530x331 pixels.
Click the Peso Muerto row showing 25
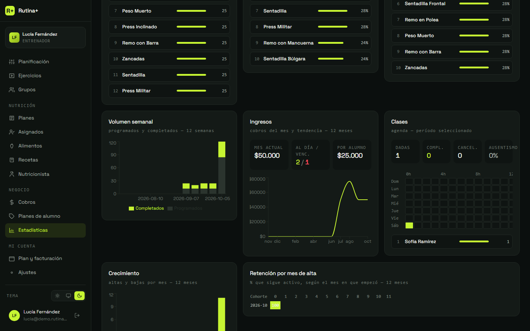[169, 11]
